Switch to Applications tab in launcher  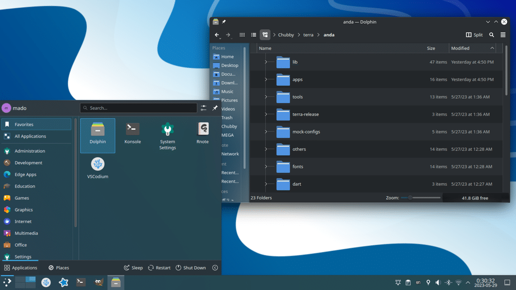21,268
